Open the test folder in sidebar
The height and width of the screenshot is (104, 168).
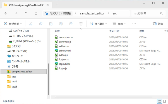click(x=14, y=77)
